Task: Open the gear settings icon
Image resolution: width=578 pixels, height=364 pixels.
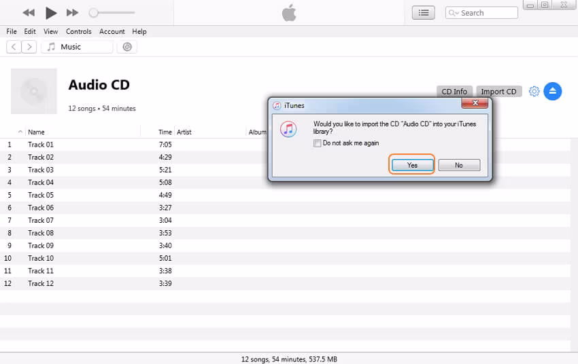Action: click(x=534, y=91)
